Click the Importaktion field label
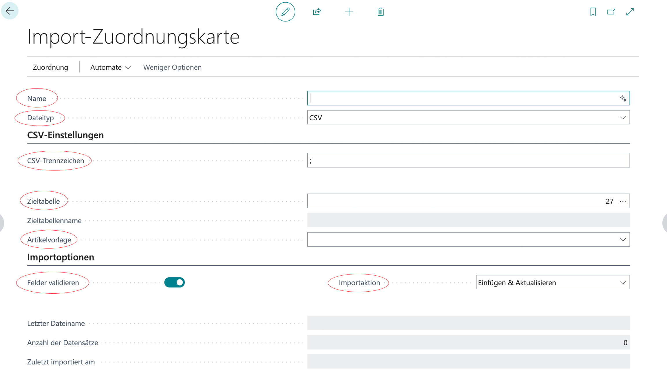Screen dimensions: 667x379 pos(359,283)
